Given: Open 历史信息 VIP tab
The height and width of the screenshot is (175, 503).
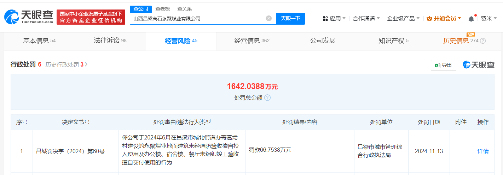Looking at the screenshot, I should pos(461,41).
